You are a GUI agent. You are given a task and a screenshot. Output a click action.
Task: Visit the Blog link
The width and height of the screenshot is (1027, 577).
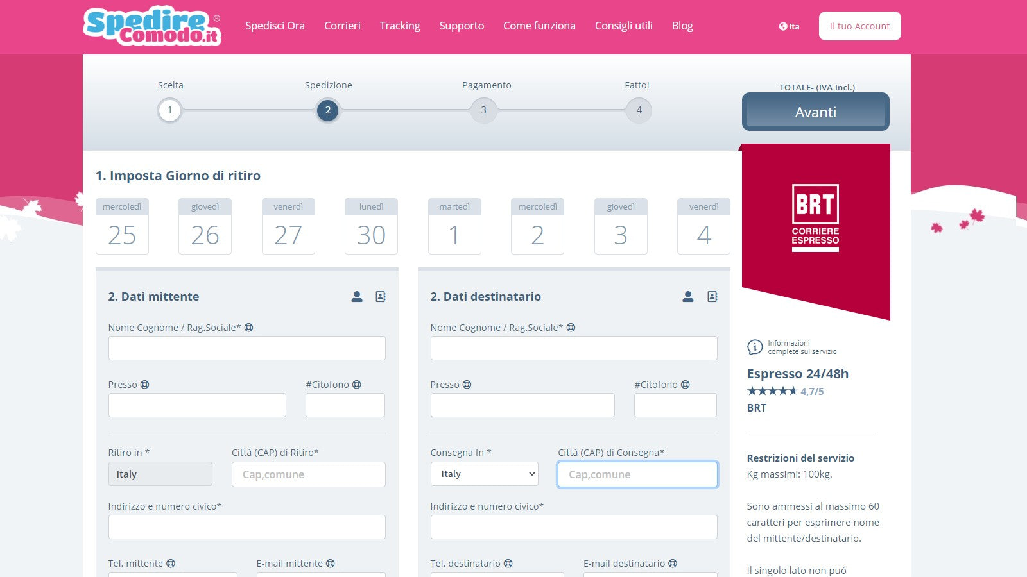682,26
